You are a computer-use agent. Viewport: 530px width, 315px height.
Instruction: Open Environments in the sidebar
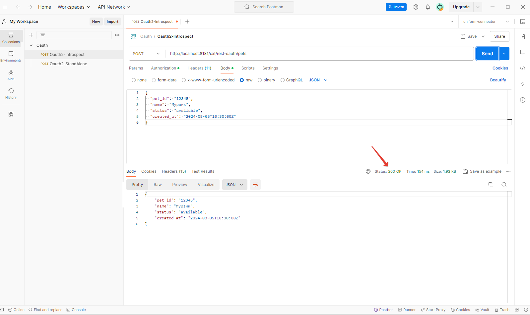coord(11,57)
